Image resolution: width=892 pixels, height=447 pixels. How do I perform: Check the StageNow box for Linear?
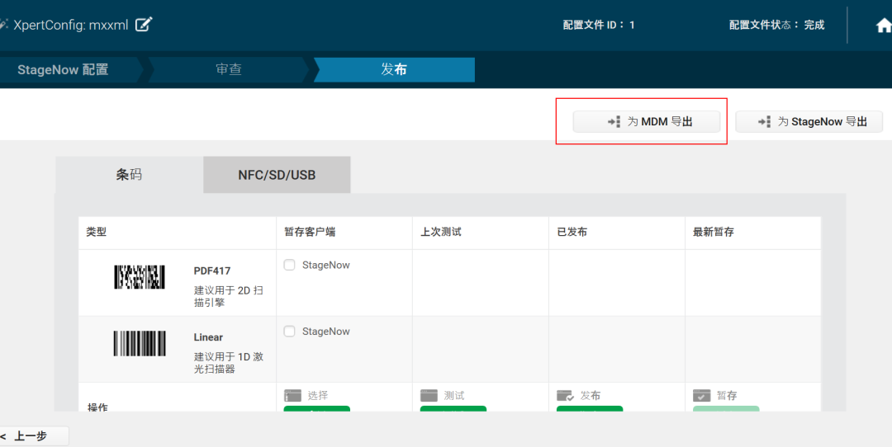click(x=289, y=332)
